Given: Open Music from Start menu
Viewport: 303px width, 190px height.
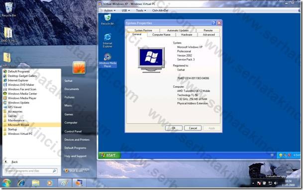Looking at the screenshot, I should (68, 105).
